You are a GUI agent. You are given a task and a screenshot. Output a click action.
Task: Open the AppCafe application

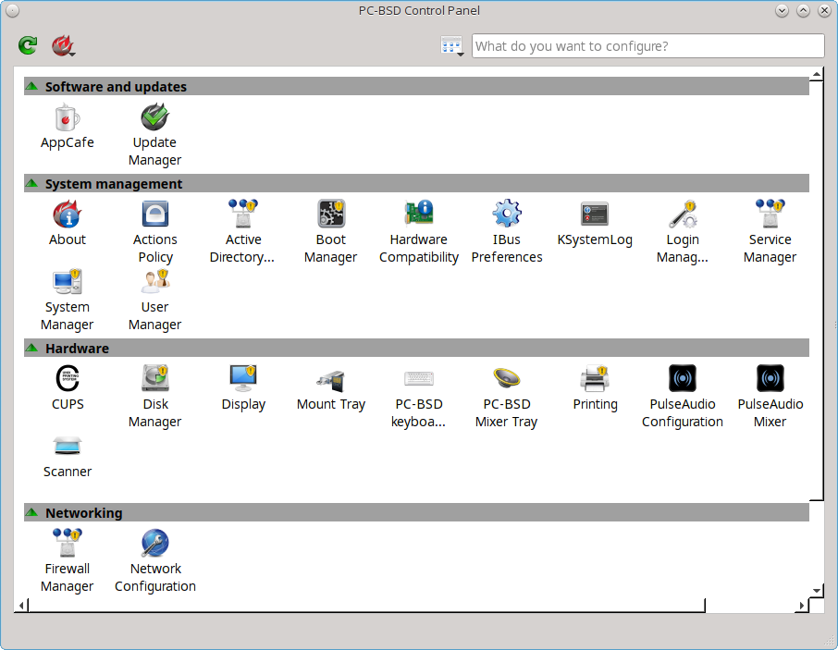[67, 127]
